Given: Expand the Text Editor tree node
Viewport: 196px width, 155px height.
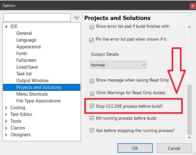Looking at the screenshot, I should (x=6, y=115).
